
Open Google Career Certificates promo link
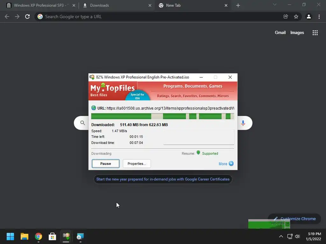click(163, 179)
